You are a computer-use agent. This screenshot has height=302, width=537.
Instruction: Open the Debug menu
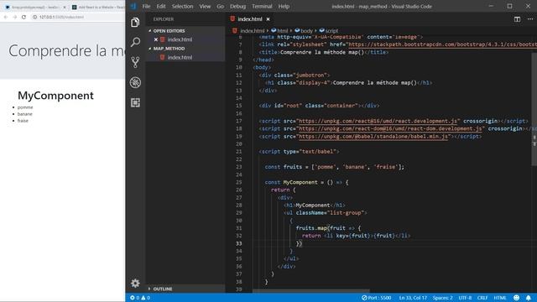click(x=237, y=6)
